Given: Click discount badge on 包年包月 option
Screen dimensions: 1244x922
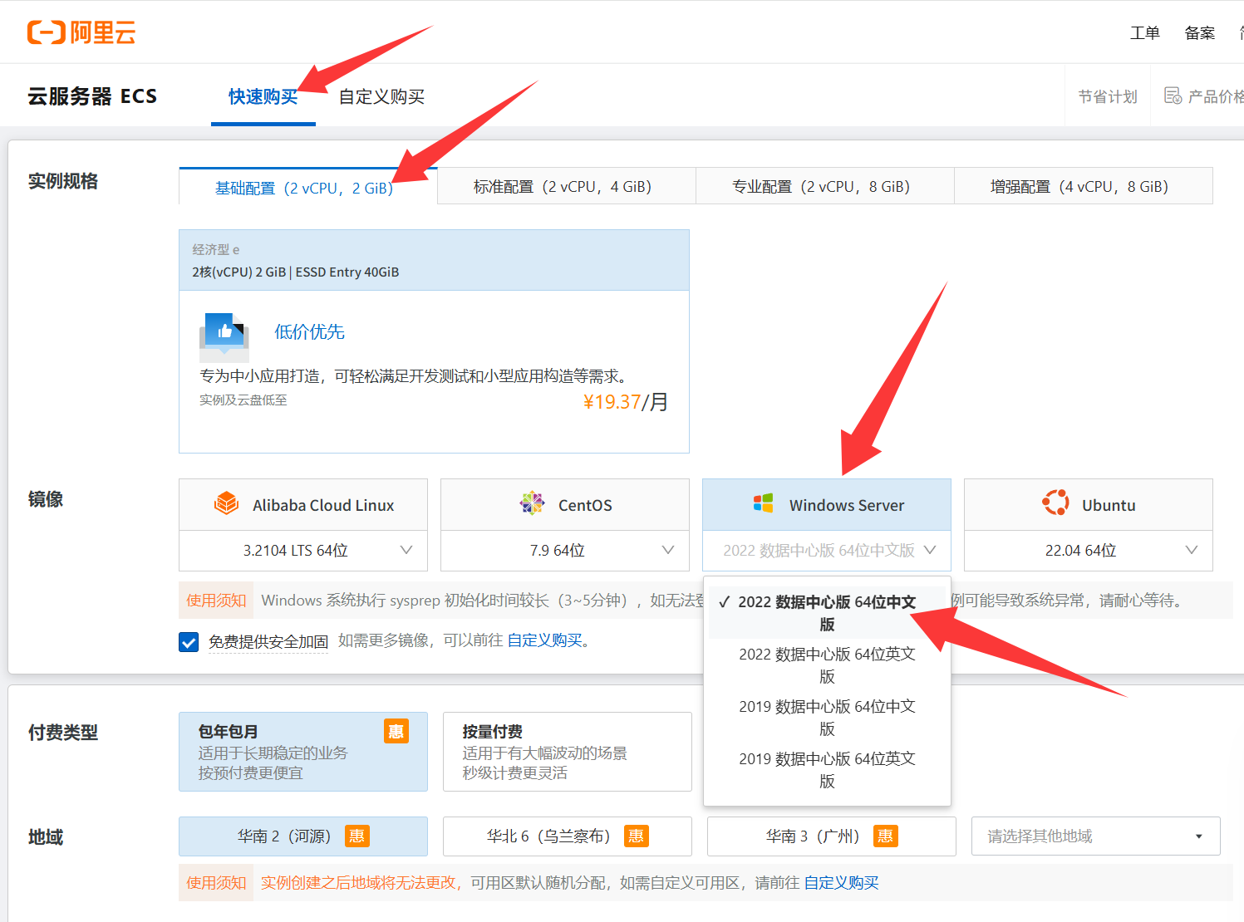Looking at the screenshot, I should 396,731.
